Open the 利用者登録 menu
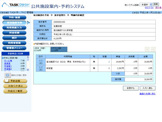162x122 pixels. [x=14, y=43]
